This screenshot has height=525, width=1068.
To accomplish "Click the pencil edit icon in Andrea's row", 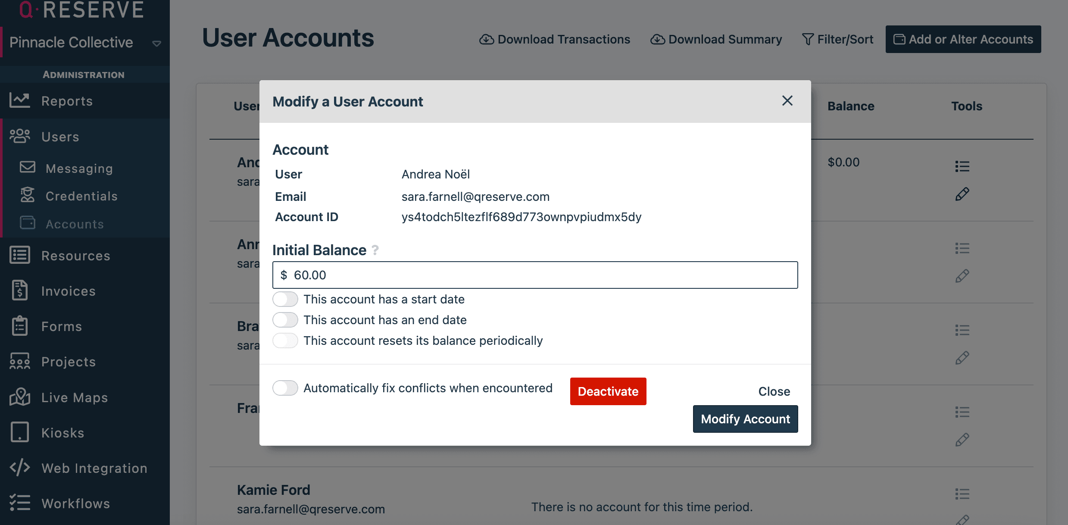I will 962,194.
